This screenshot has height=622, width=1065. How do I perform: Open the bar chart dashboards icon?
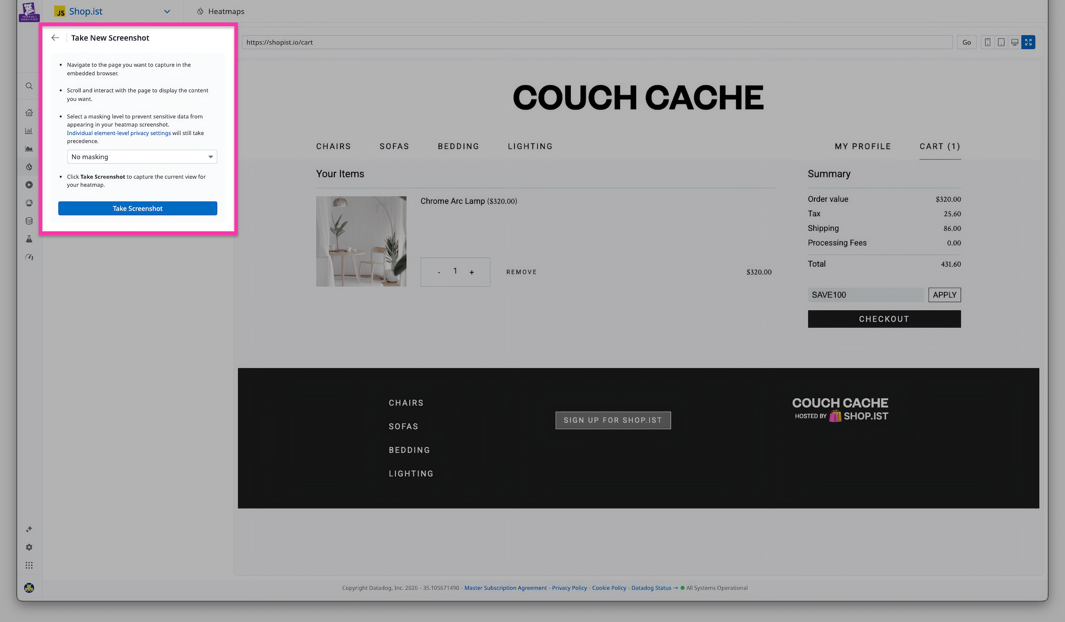point(29,131)
